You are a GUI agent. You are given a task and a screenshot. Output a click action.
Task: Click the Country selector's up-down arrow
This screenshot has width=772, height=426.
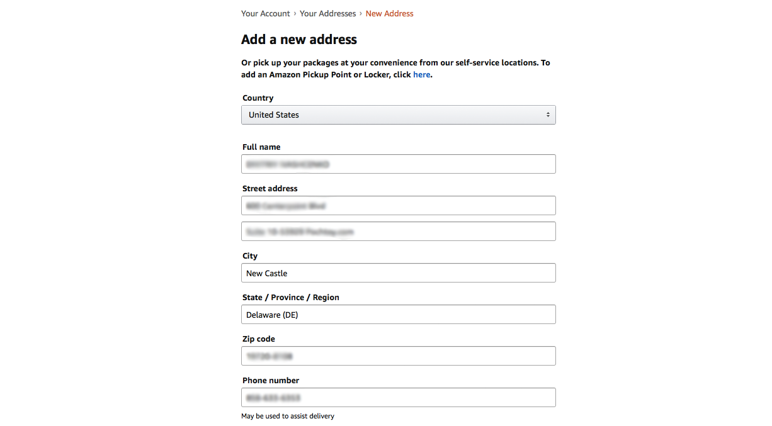tap(548, 115)
